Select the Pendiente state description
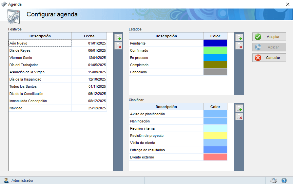 coord(166,43)
